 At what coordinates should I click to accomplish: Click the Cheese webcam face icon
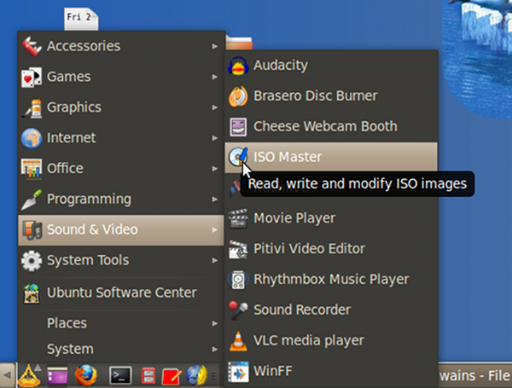[238, 126]
